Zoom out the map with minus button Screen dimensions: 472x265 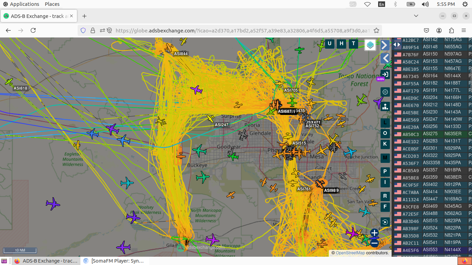(374, 243)
